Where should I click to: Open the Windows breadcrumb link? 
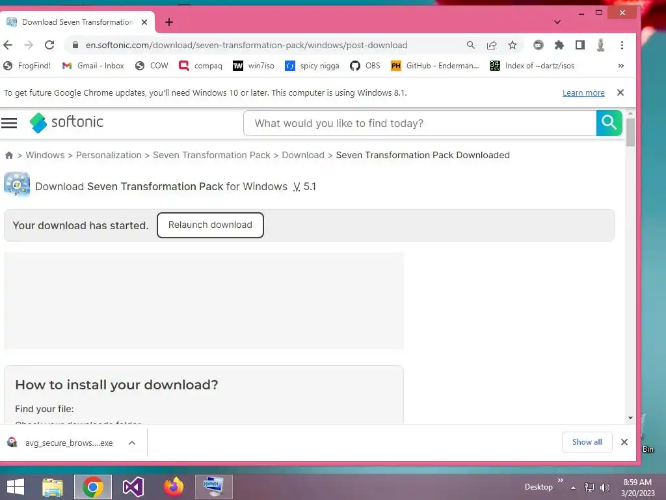[x=45, y=155]
